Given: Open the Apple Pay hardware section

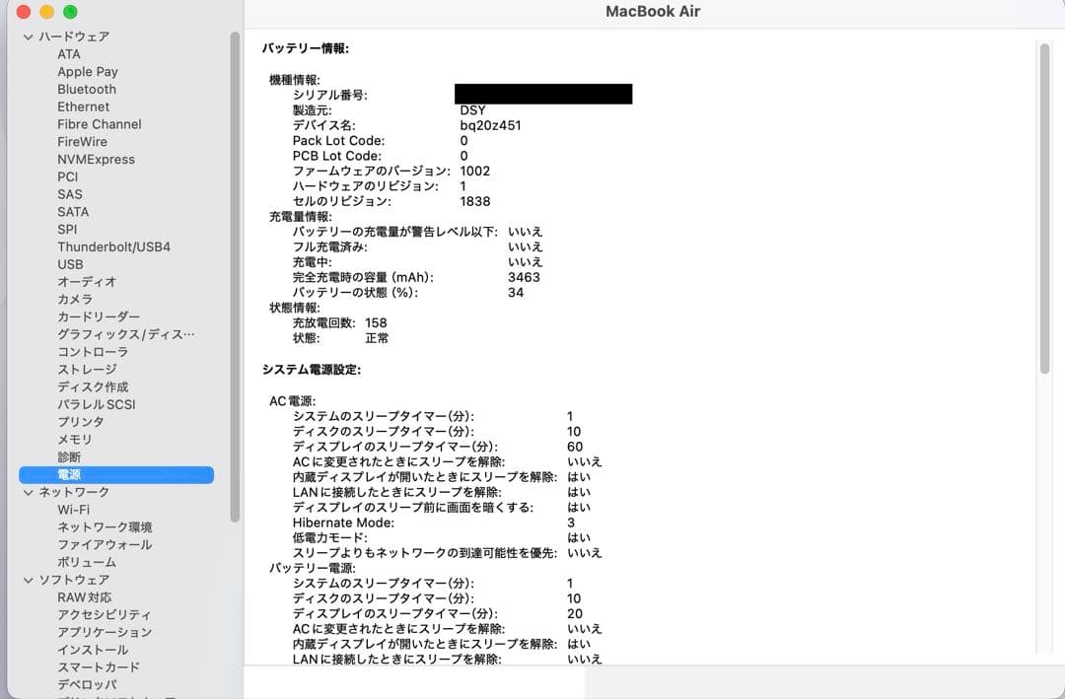Looking at the screenshot, I should (x=88, y=71).
